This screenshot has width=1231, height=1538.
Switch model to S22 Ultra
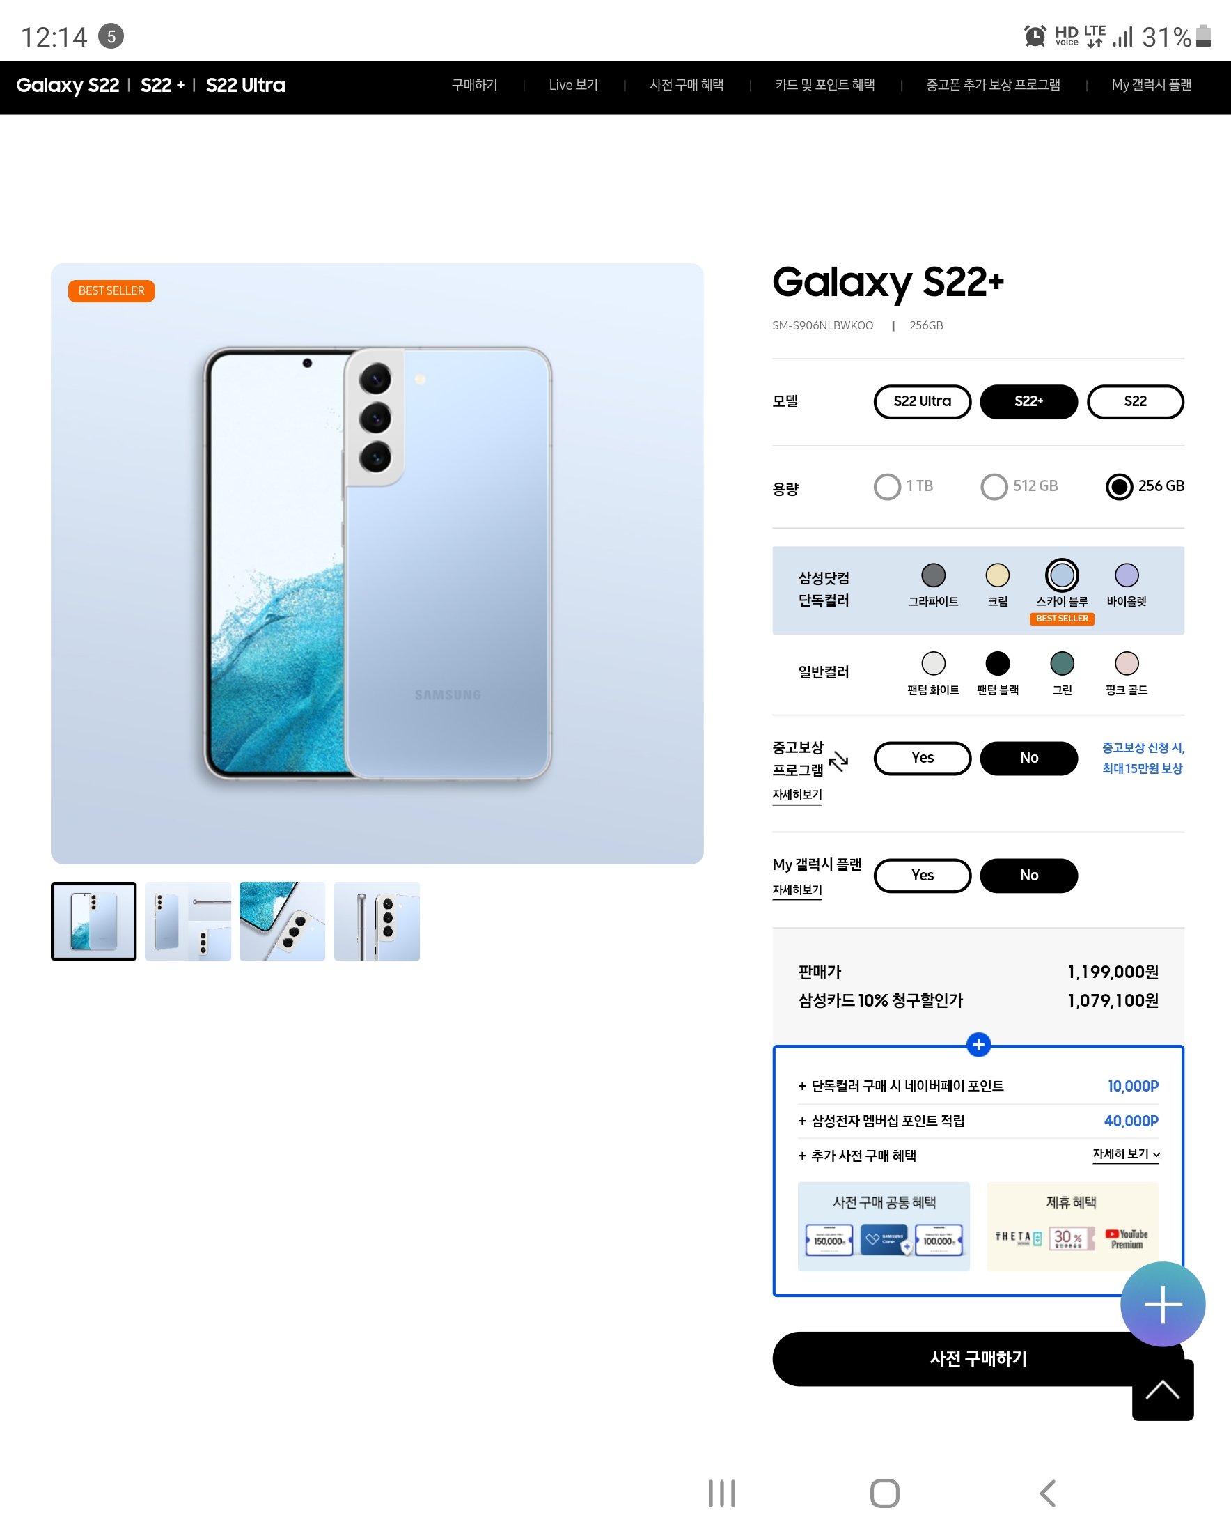[922, 402]
